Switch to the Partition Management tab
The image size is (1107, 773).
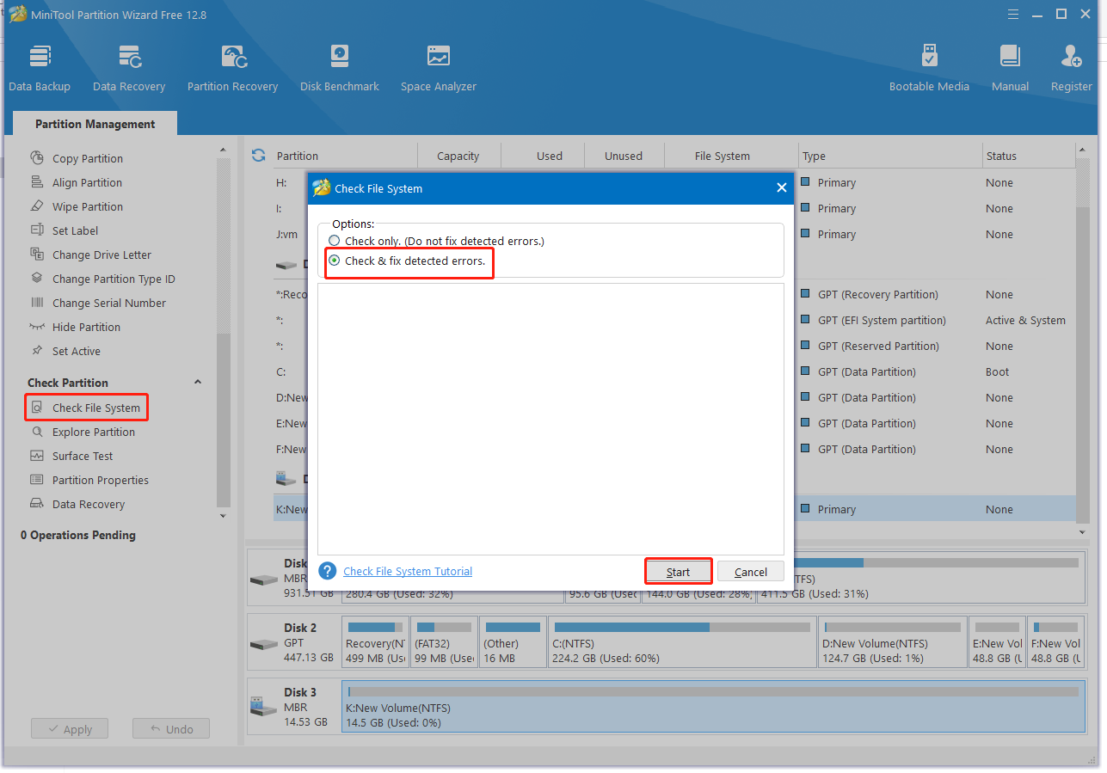95,123
